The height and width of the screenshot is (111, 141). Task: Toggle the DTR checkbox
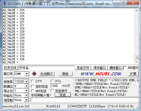33,81
